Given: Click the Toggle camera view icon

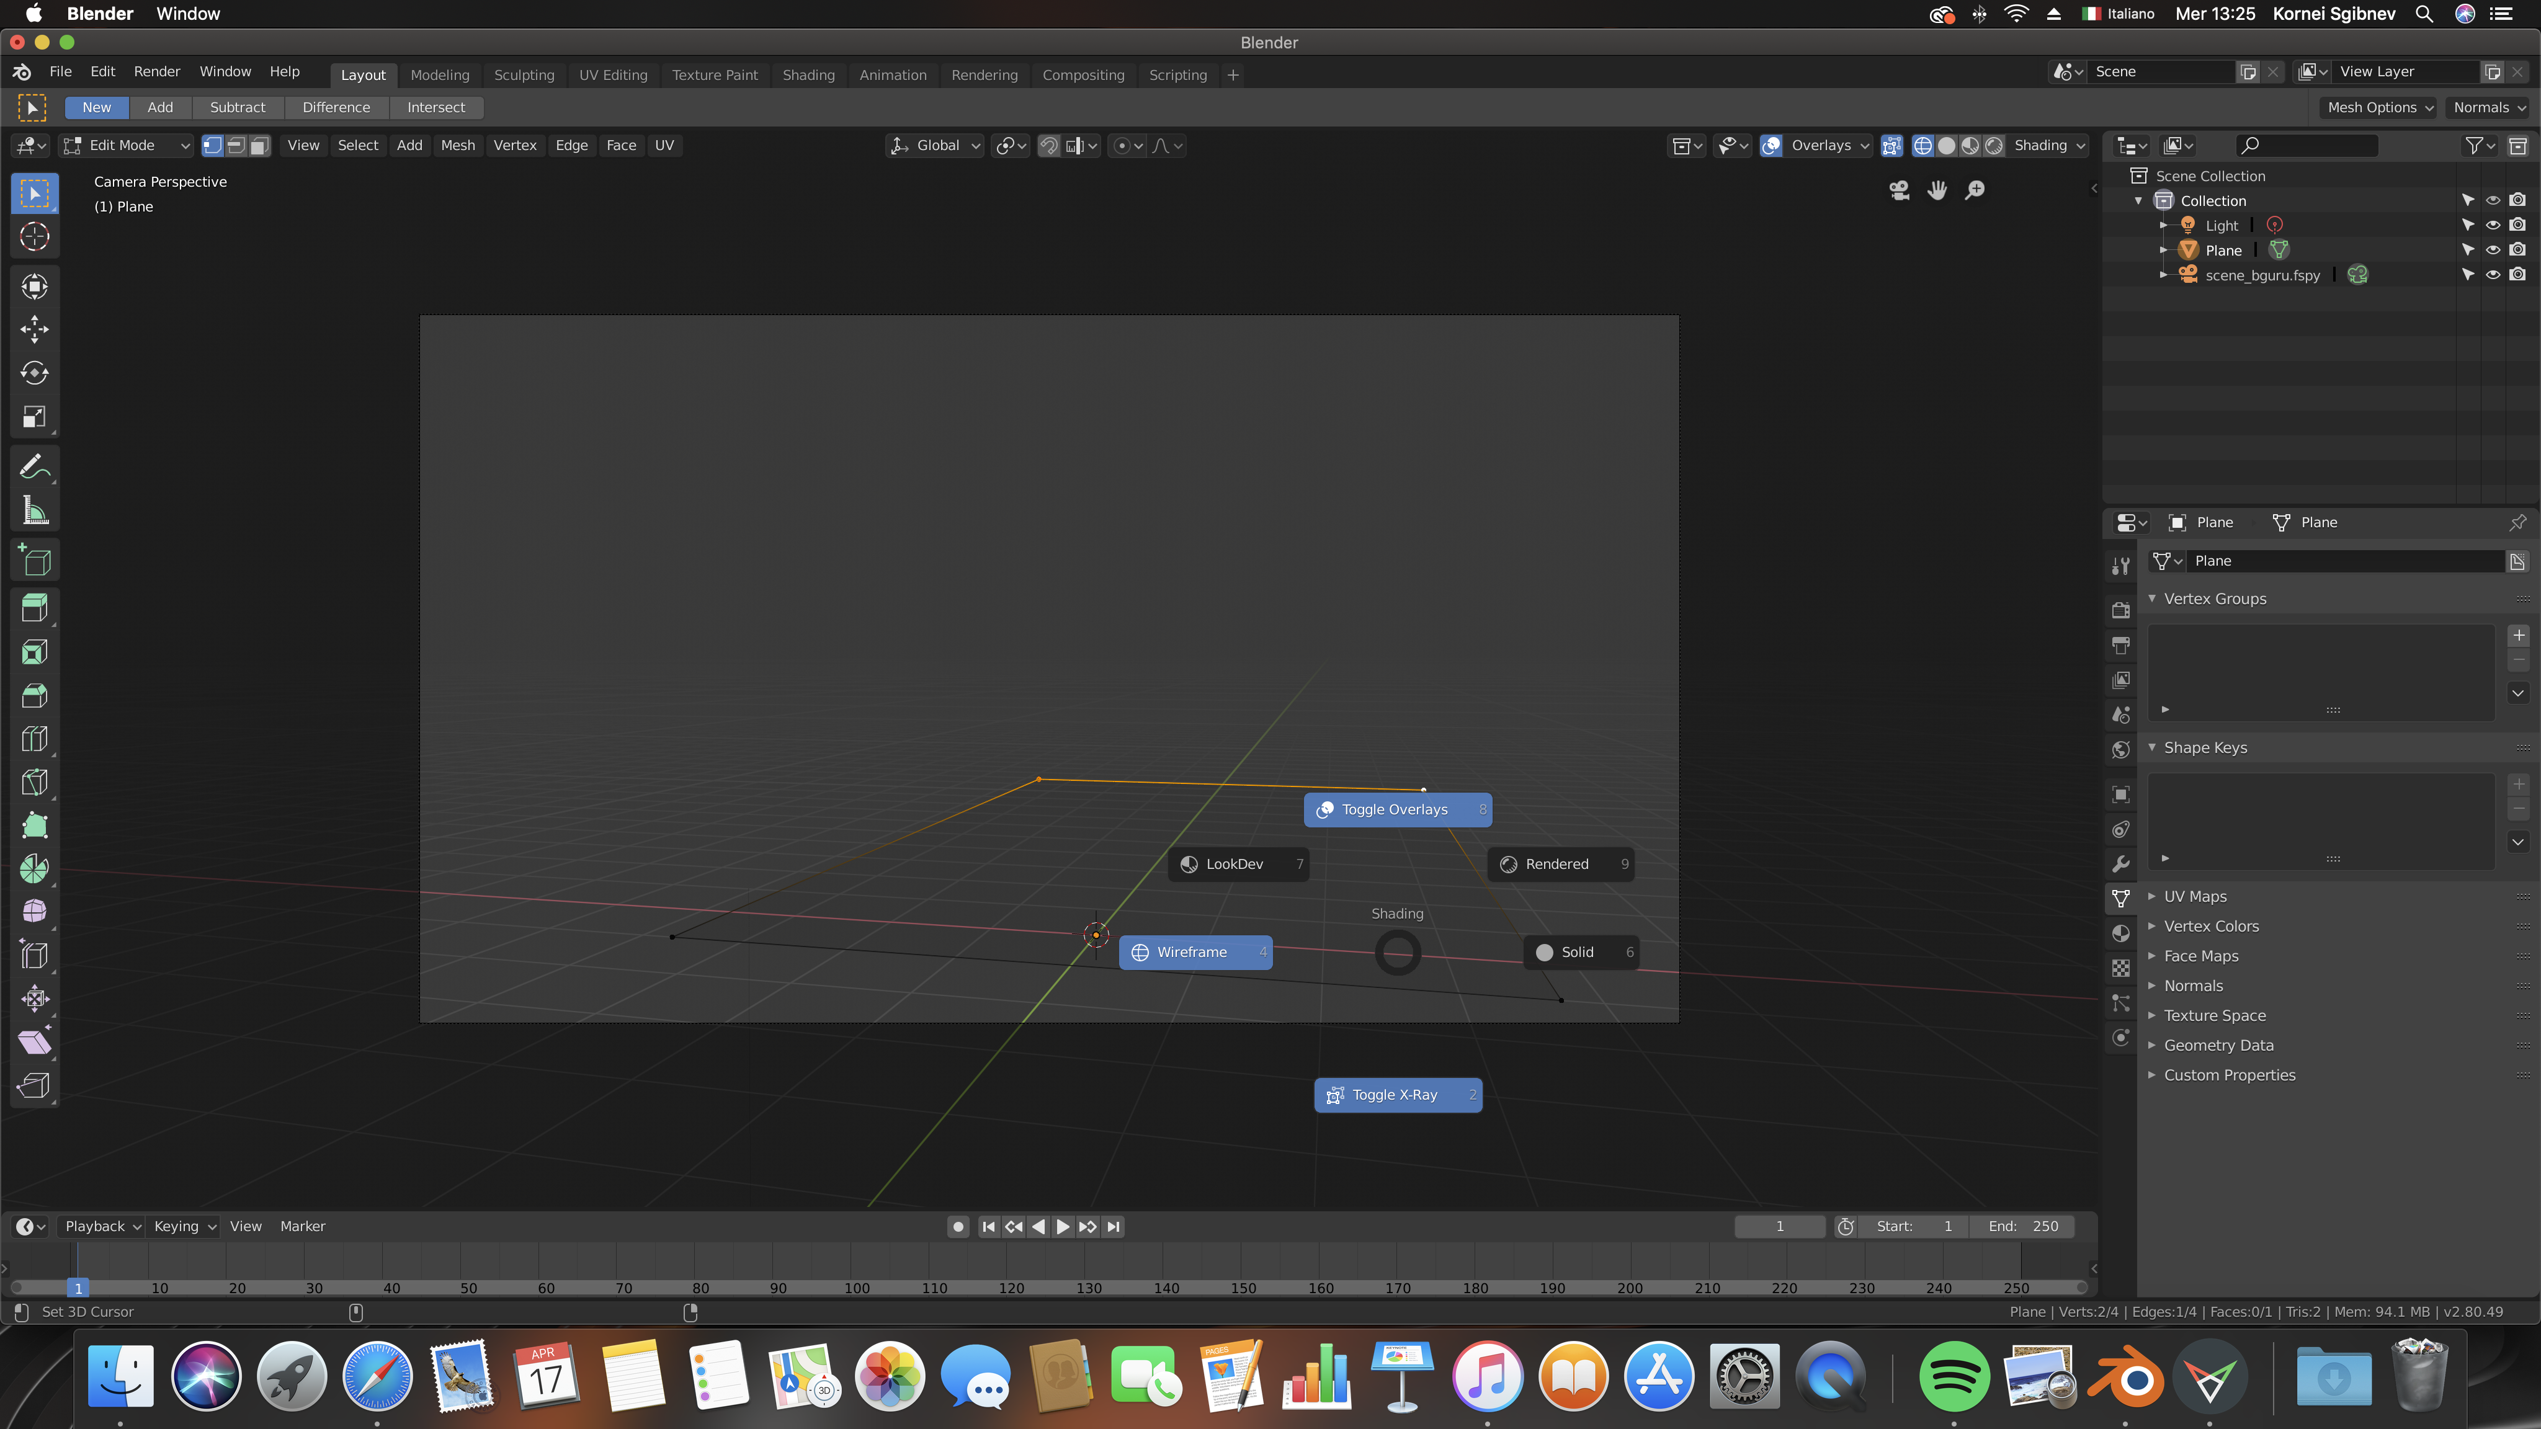Looking at the screenshot, I should pos(1899,190).
